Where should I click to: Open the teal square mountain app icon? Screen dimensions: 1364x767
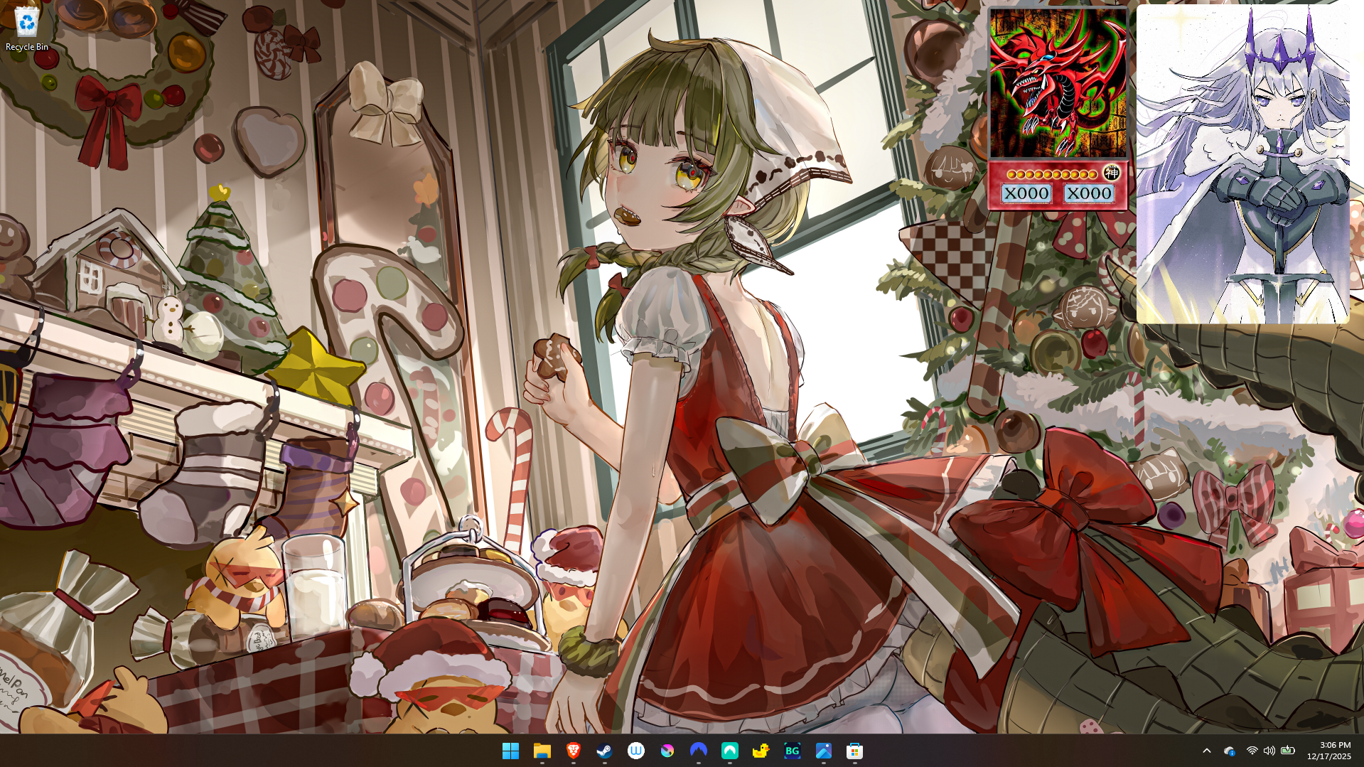730,751
